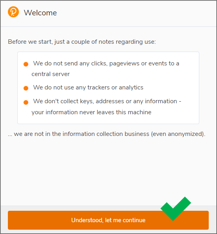Click the 'We do not send any clicks' line

click(x=106, y=63)
